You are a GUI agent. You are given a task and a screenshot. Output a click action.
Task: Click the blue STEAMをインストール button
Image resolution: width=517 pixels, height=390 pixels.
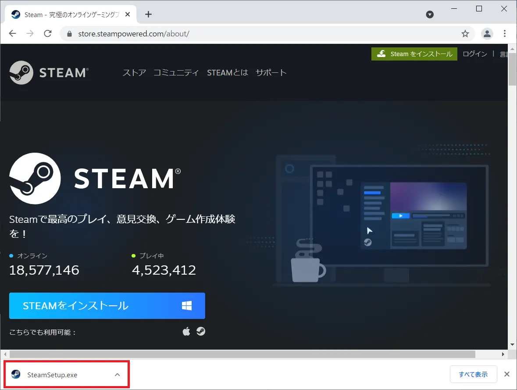point(107,305)
